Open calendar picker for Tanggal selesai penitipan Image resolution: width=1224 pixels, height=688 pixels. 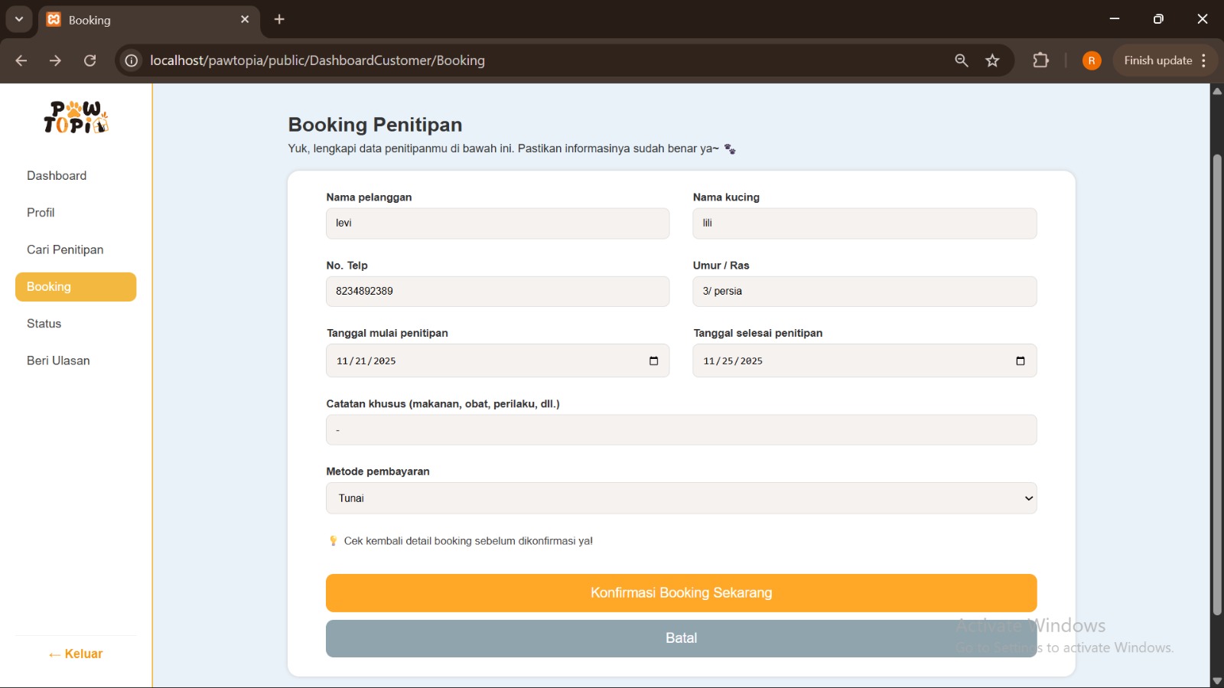1020,361
